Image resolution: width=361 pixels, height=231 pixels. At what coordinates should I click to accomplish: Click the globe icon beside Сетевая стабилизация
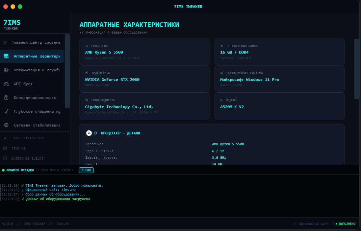[x=6, y=125]
